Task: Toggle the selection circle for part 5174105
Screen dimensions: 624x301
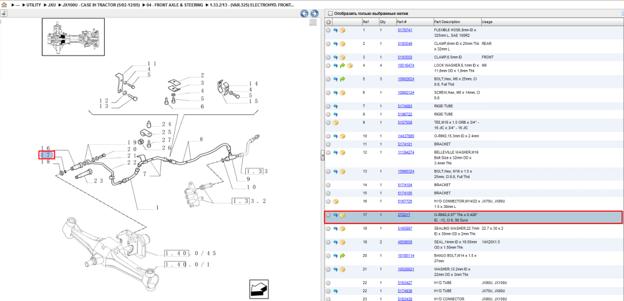Action: [328, 193]
